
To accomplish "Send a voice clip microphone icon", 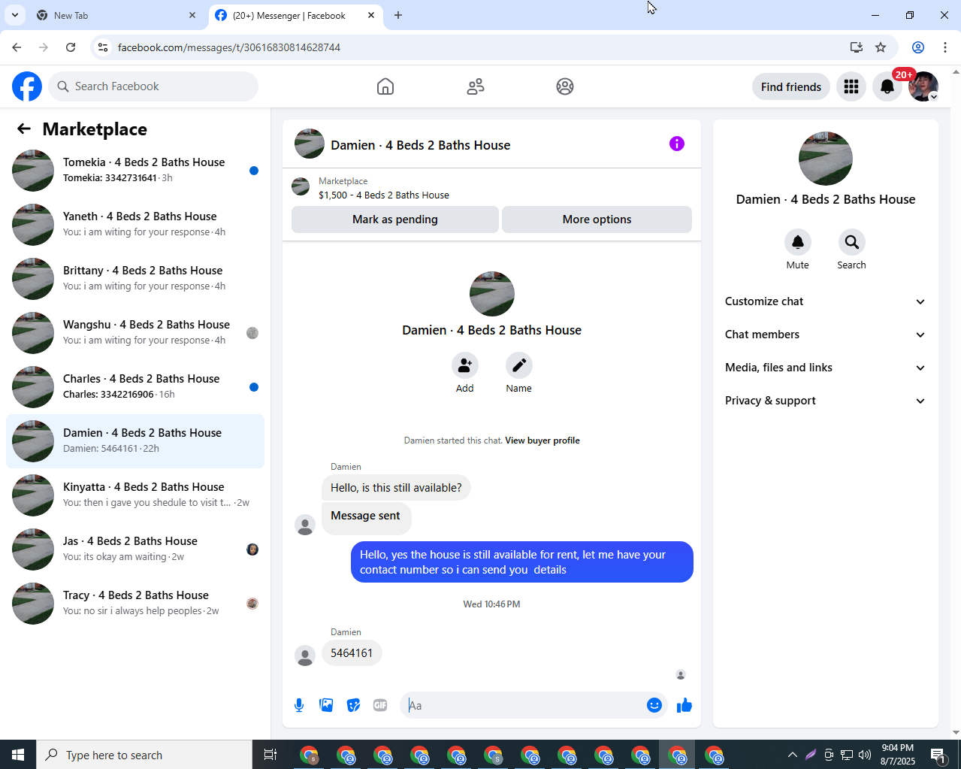I will point(299,705).
